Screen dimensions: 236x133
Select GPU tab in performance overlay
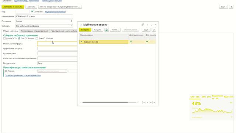click(206, 97)
